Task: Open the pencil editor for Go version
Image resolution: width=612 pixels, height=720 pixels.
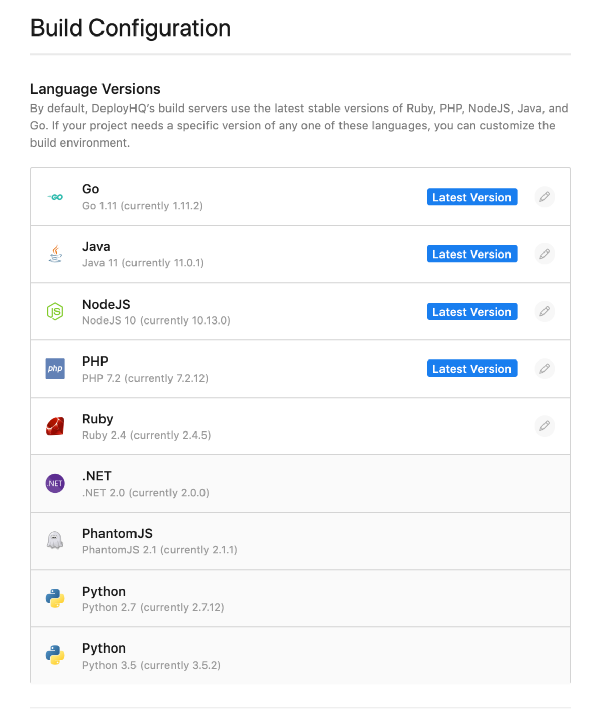Action: pos(545,197)
